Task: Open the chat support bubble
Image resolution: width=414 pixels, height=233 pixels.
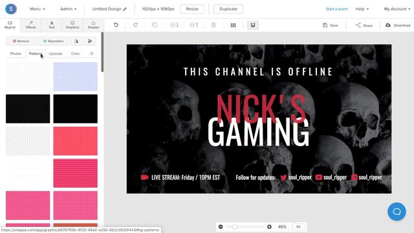Action: (x=397, y=212)
